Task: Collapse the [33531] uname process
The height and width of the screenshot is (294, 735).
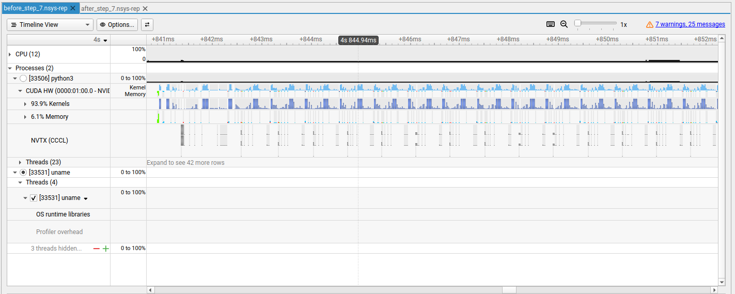Action: tap(15, 173)
